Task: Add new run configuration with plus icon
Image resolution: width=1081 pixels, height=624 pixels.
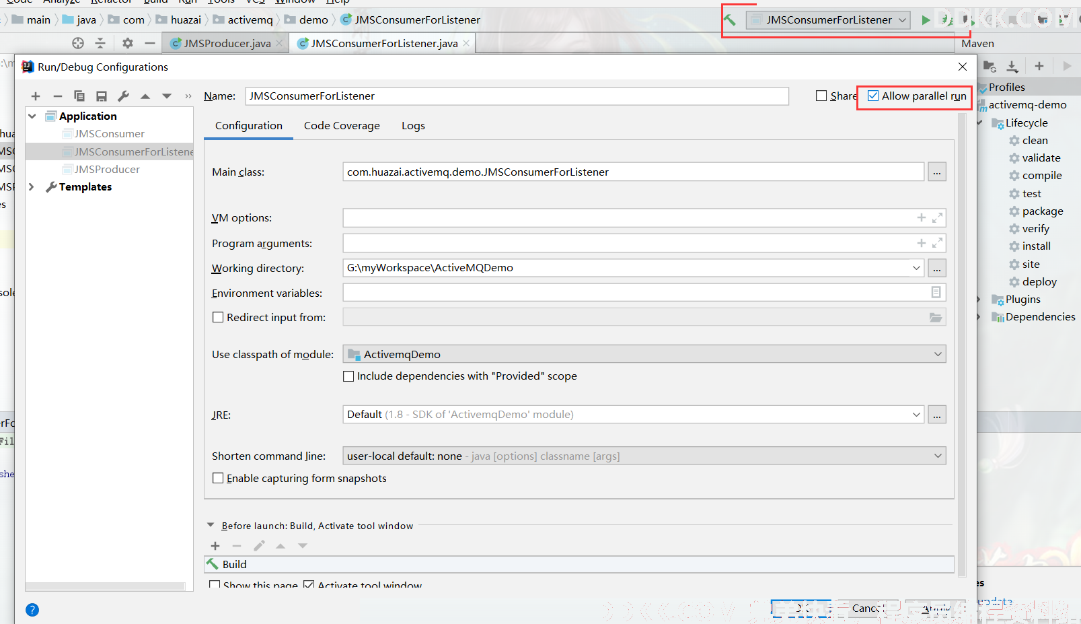Action: pos(36,96)
